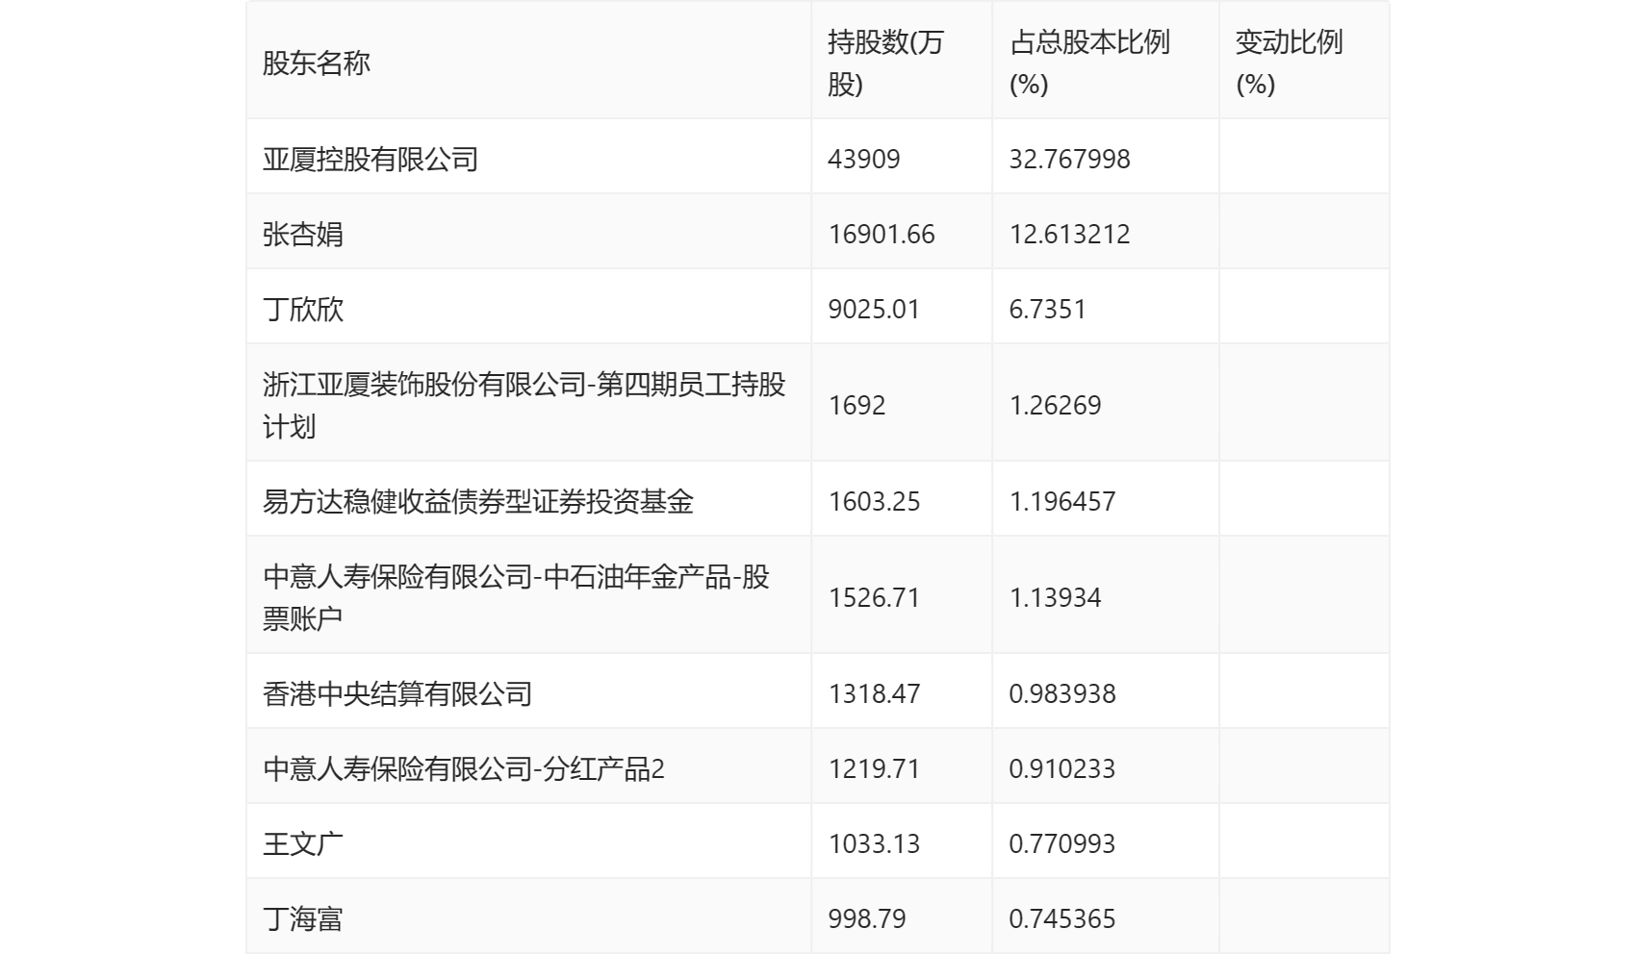Select shares value 1219.71
Viewport: 1636px width, 954px height.
click(874, 769)
